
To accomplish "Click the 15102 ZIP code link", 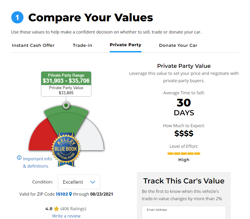I will (x=62, y=194).
